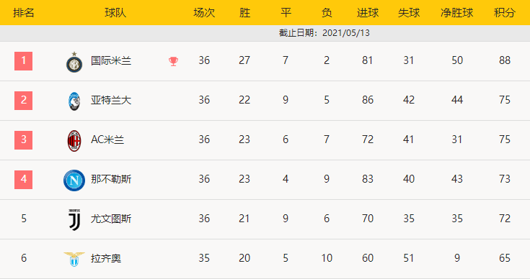This screenshot has width=530, height=279.
Task: Click the Lazio eagle emblem
Action: (74, 259)
